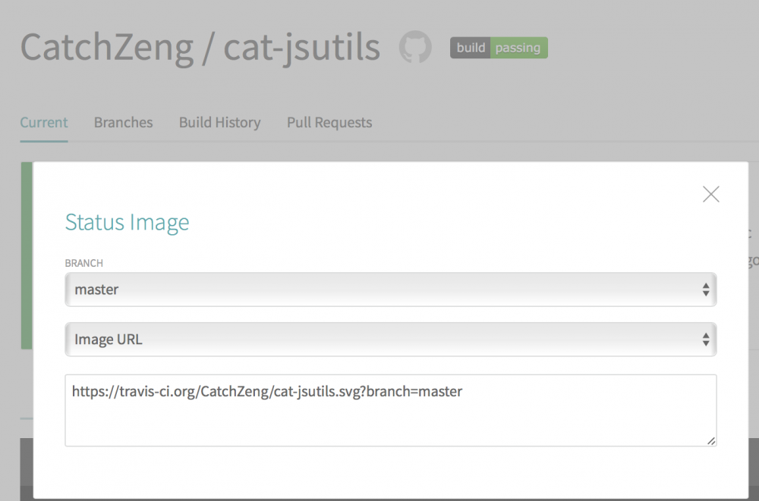Go to the Build History tab
The width and height of the screenshot is (759, 501).
[x=219, y=122]
